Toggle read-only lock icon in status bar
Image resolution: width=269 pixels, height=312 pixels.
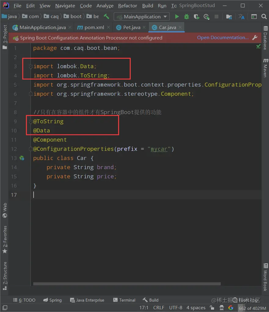pos(212,308)
